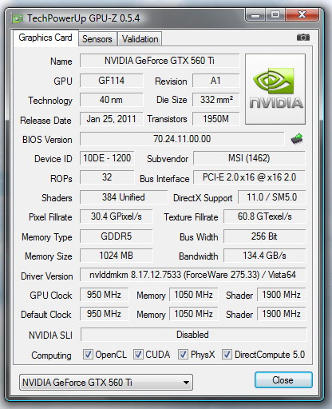This screenshot has width=332, height=409.
Task: Click the NVIDIA logo image
Action: (275, 89)
